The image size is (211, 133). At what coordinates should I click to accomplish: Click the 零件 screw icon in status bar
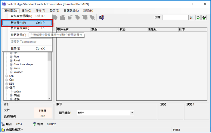35,124
